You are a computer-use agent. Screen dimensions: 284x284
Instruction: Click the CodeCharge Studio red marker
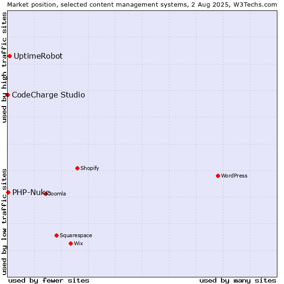pyautogui.click(x=8, y=95)
